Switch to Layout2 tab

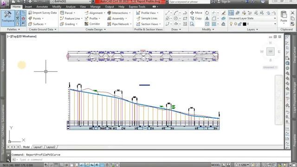pos(51,147)
